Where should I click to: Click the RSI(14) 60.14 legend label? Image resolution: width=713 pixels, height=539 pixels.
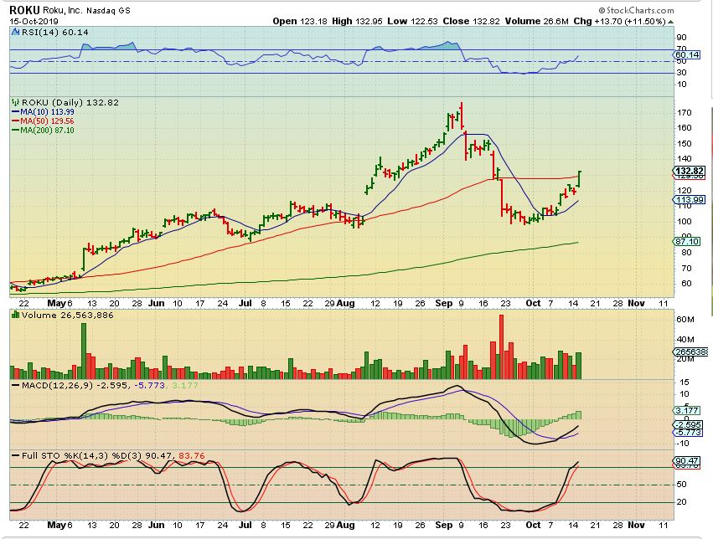point(55,33)
